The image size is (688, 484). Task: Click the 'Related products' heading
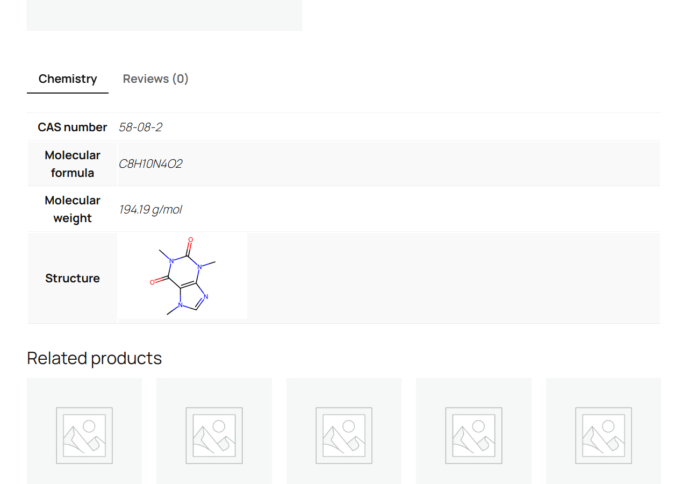pos(95,358)
